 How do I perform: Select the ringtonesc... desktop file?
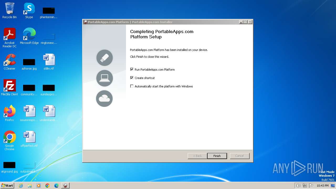point(49,39)
